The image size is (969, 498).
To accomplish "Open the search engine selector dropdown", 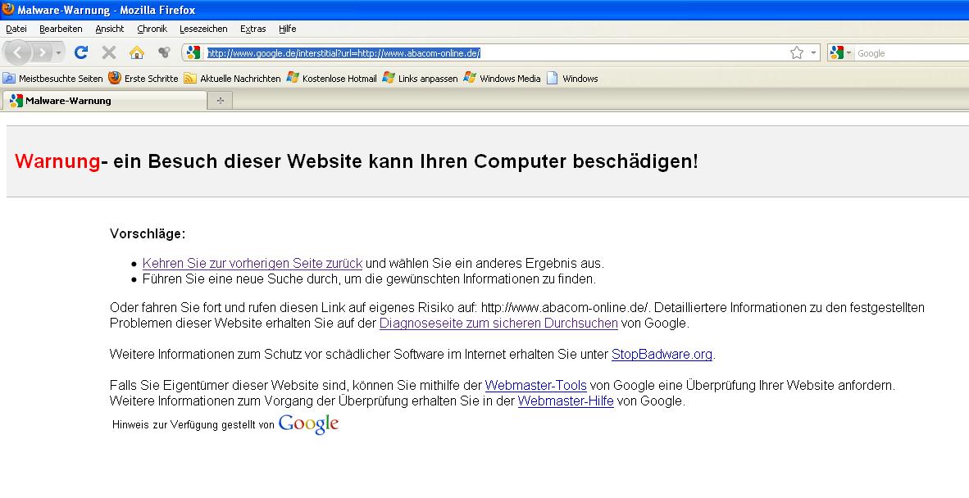I will [840, 53].
